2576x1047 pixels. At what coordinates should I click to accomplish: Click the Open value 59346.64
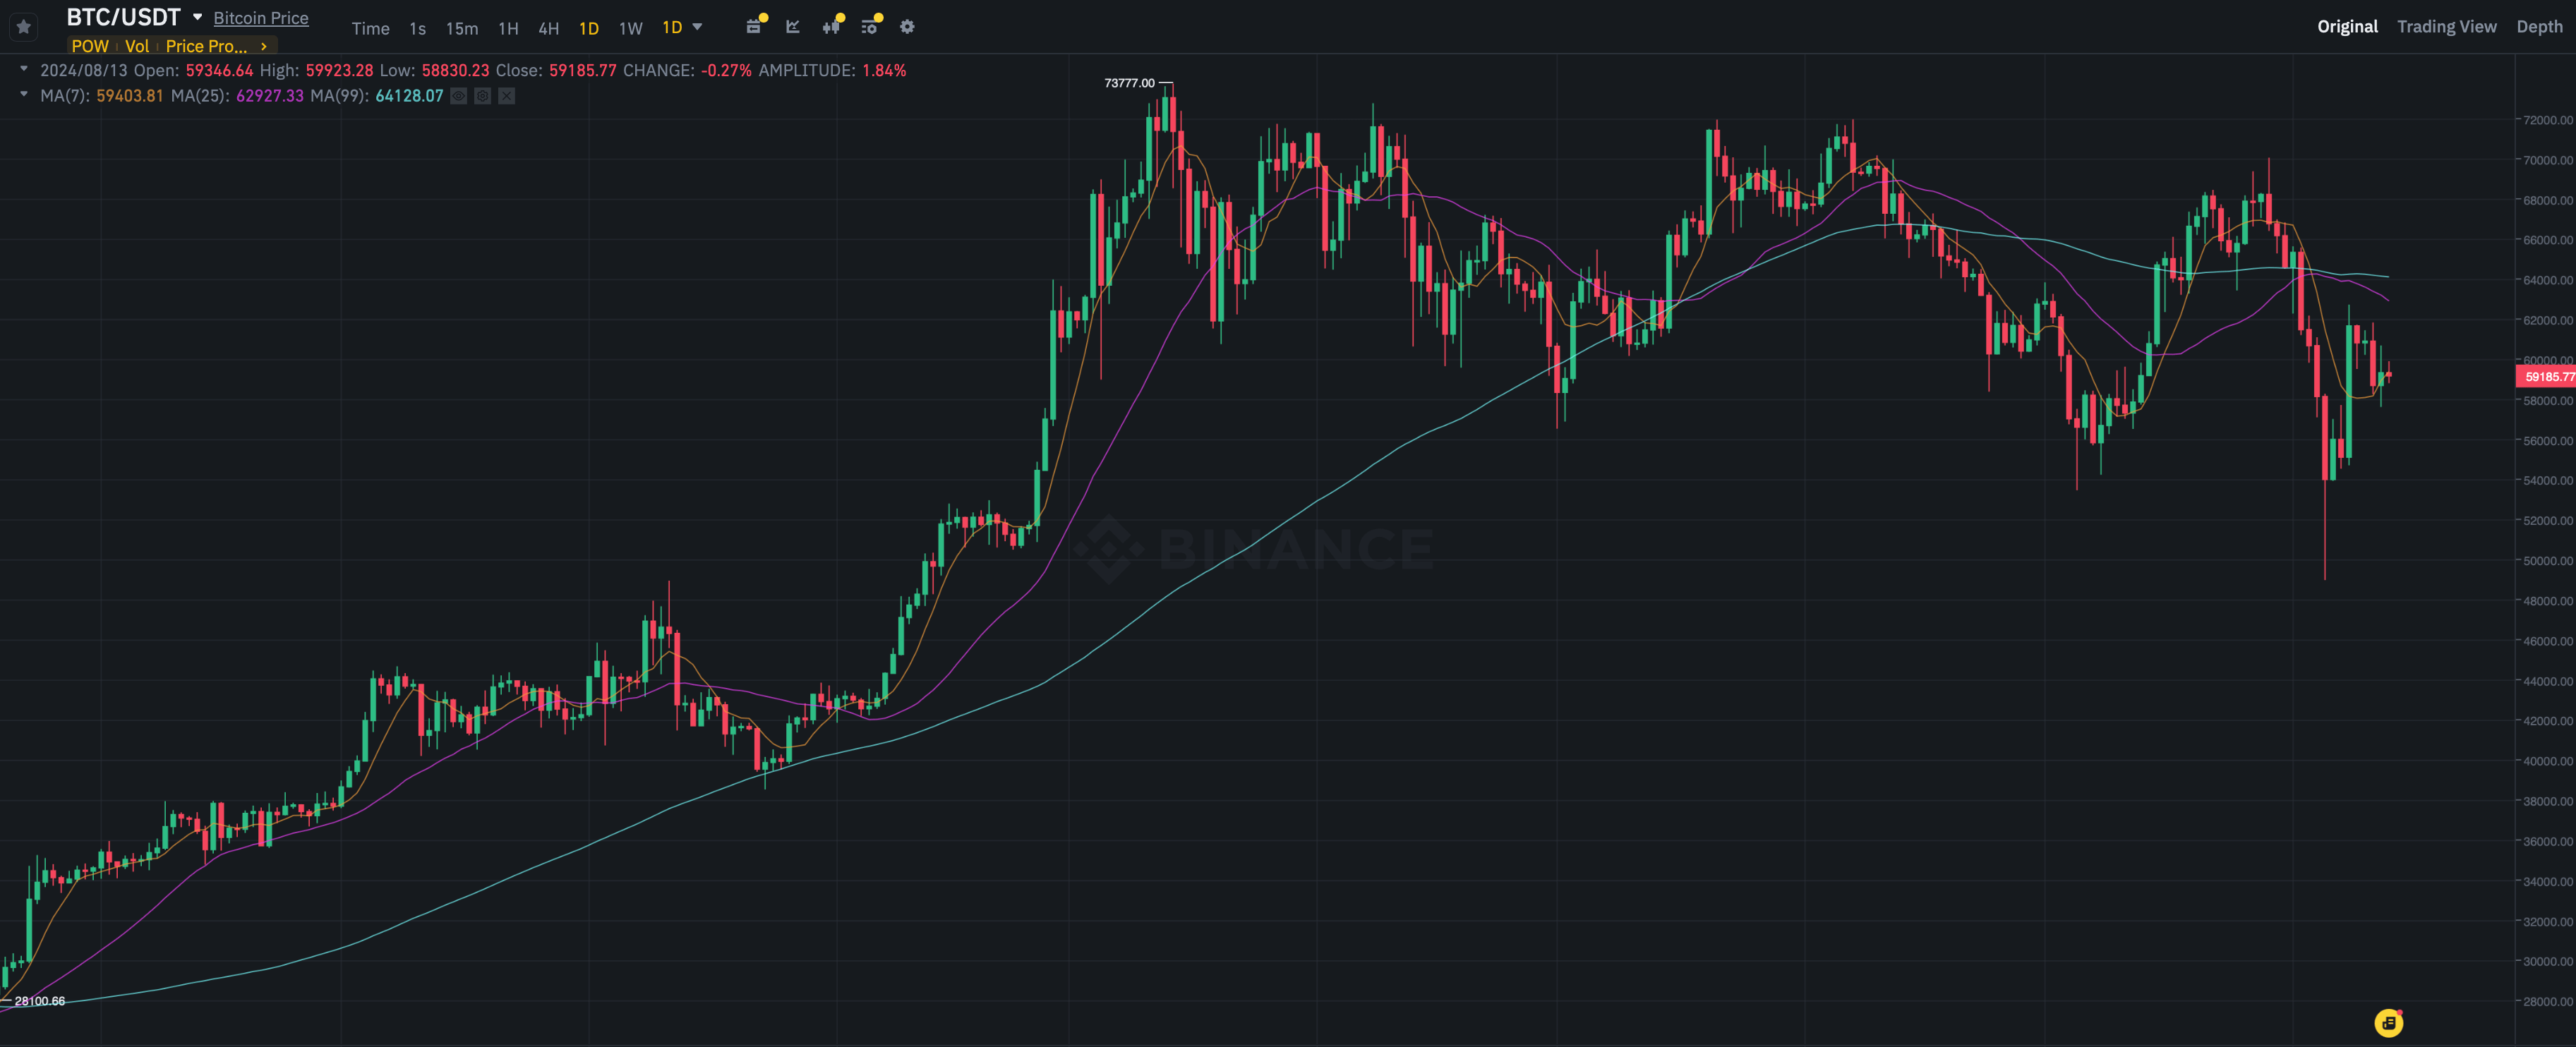tap(219, 70)
